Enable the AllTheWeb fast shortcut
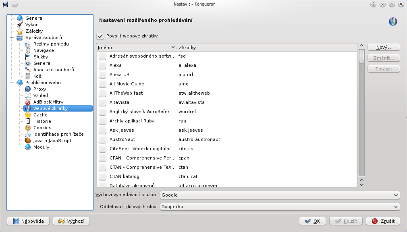The image size is (407, 232). coord(102,93)
